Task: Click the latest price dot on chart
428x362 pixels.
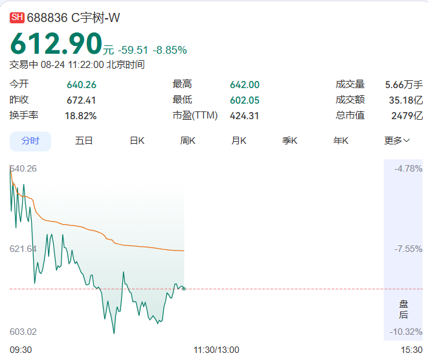Action: [184, 289]
